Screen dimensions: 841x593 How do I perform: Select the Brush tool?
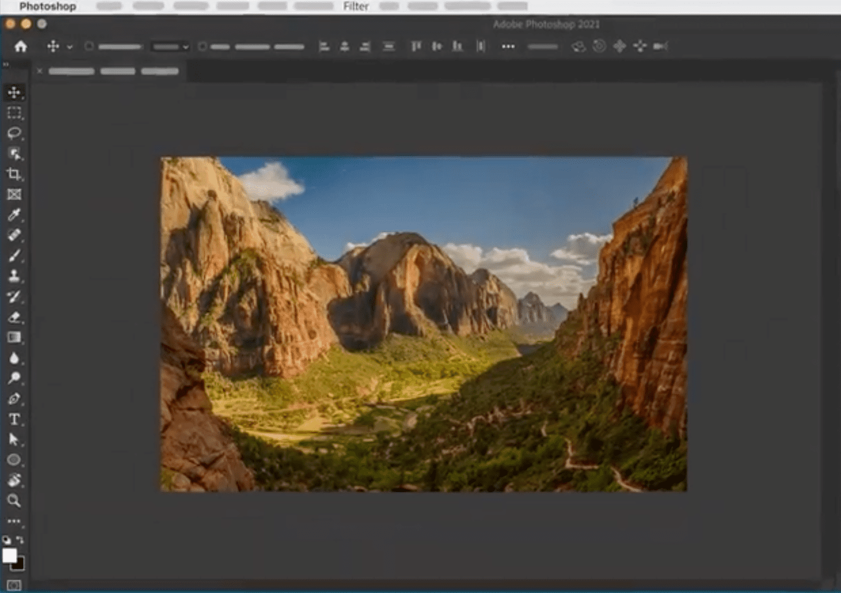click(14, 256)
